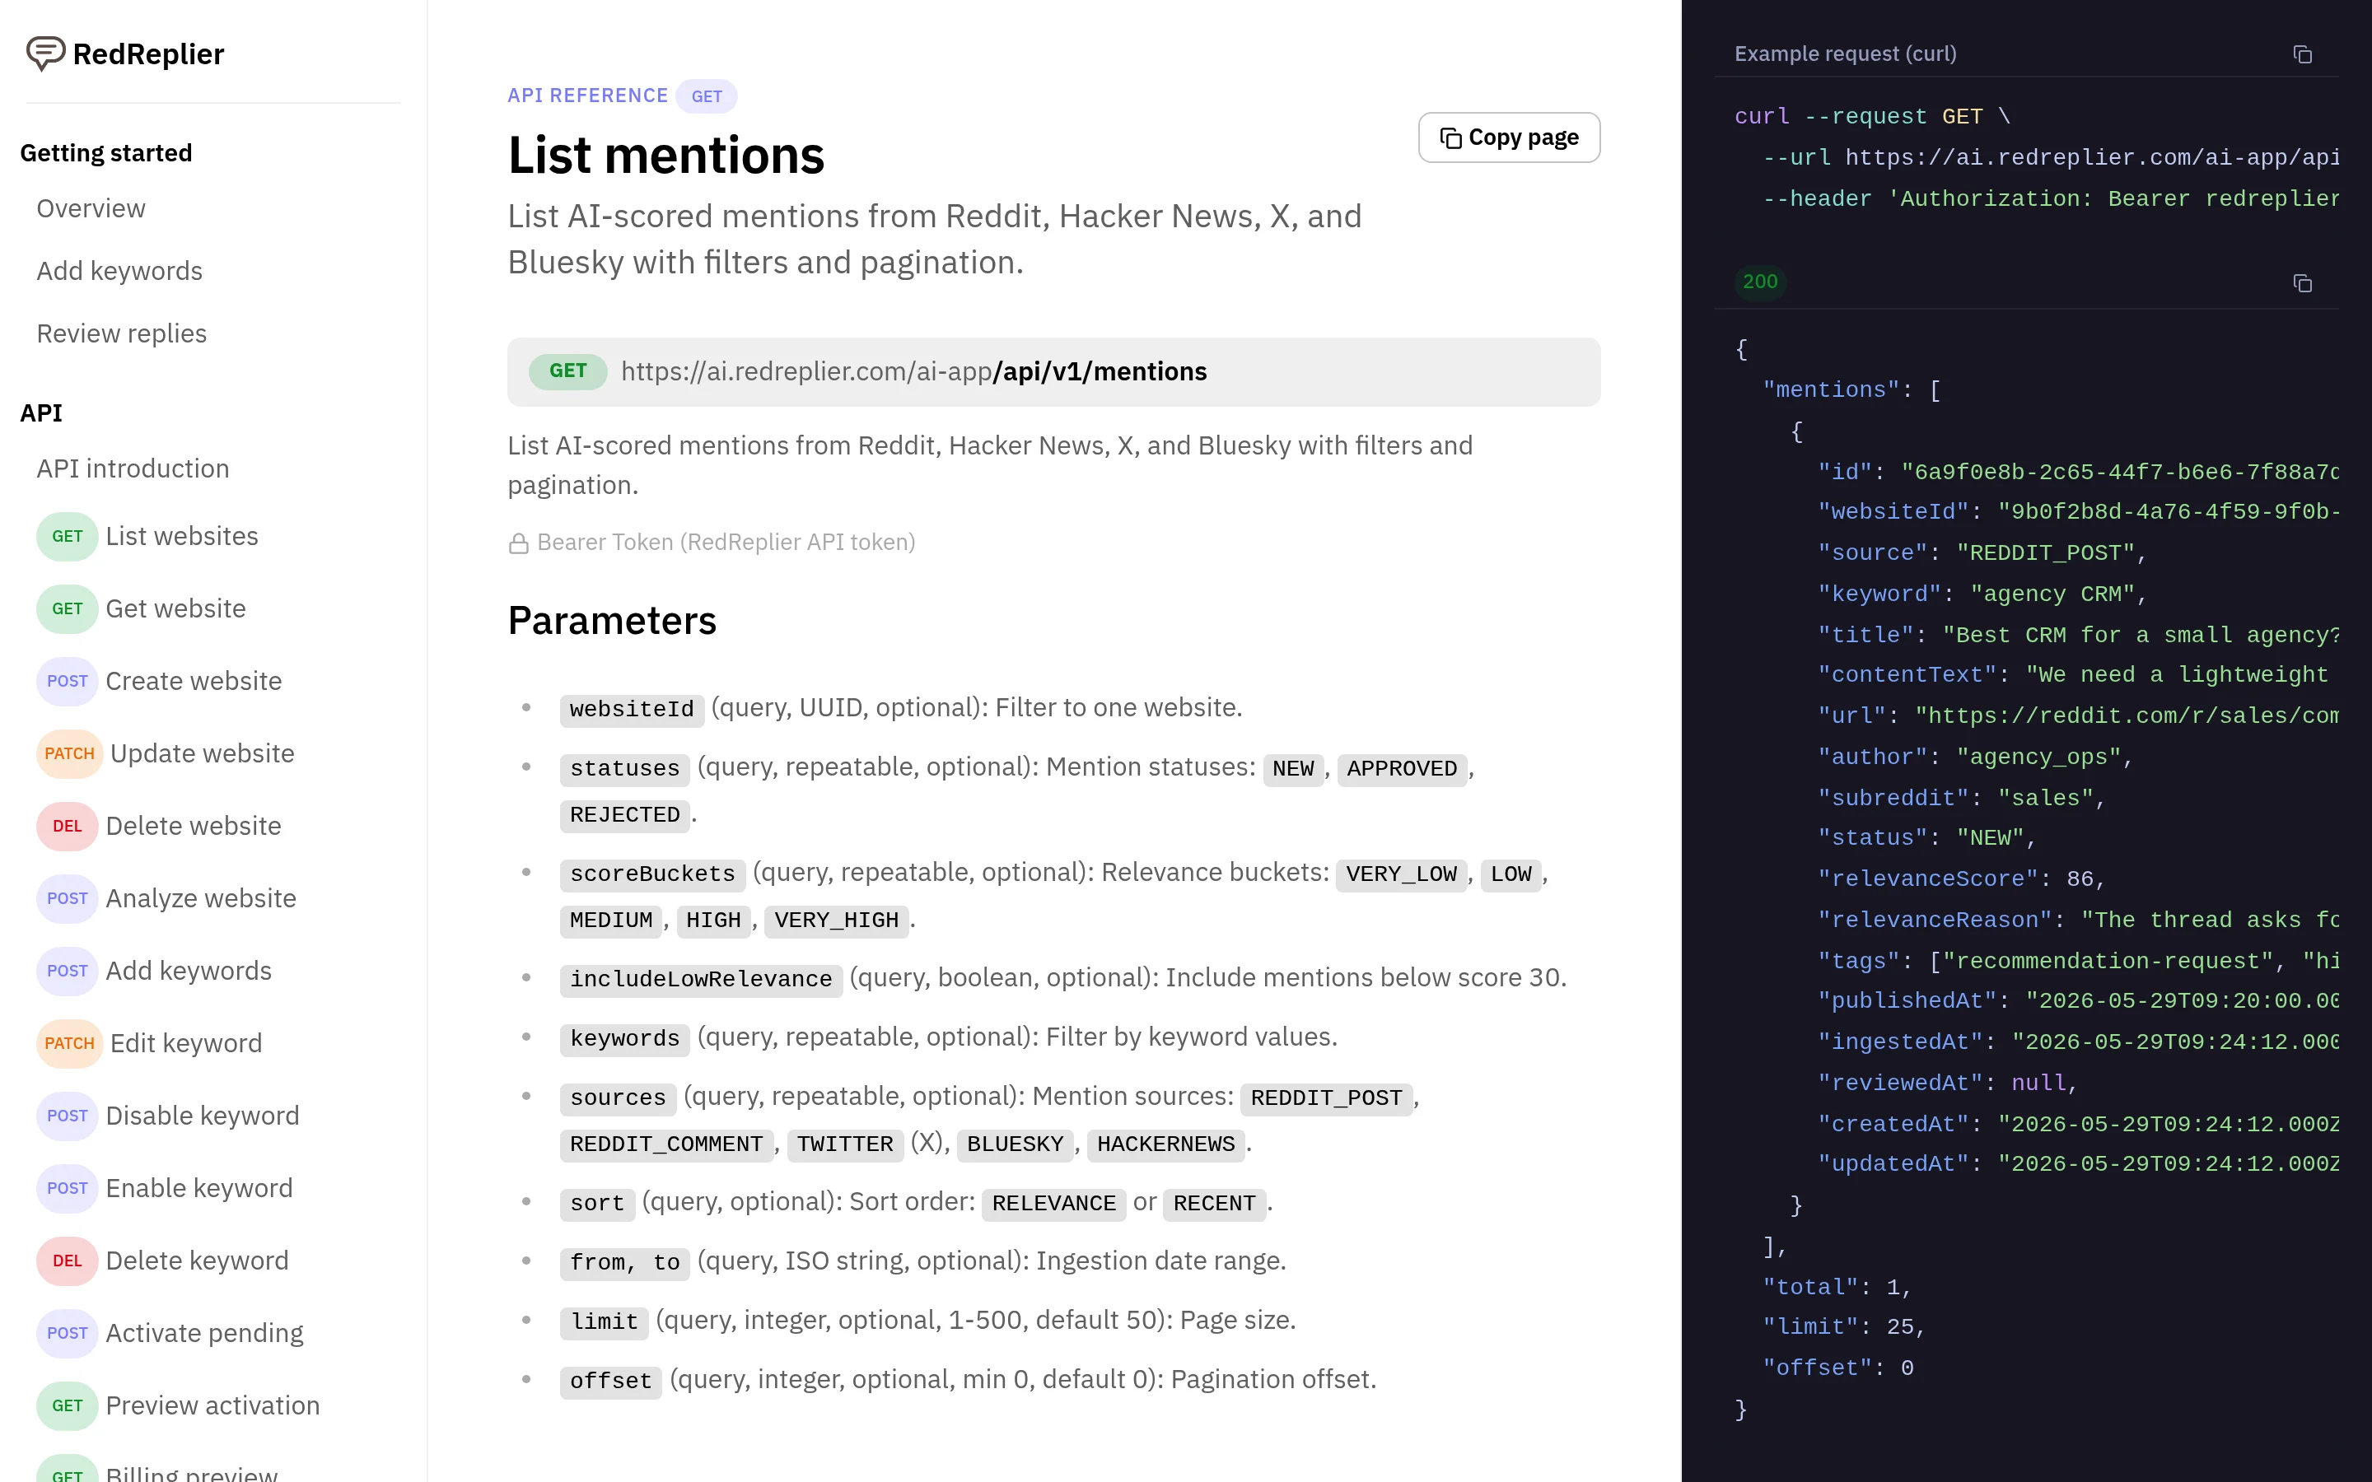Open the Activate pending endpoint
The image size is (2372, 1482).
[204, 1333]
